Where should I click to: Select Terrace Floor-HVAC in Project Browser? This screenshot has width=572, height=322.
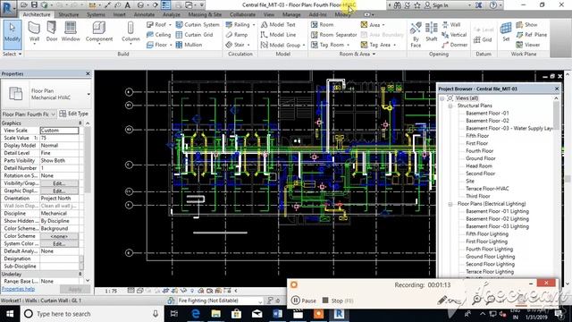pyautogui.click(x=487, y=189)
